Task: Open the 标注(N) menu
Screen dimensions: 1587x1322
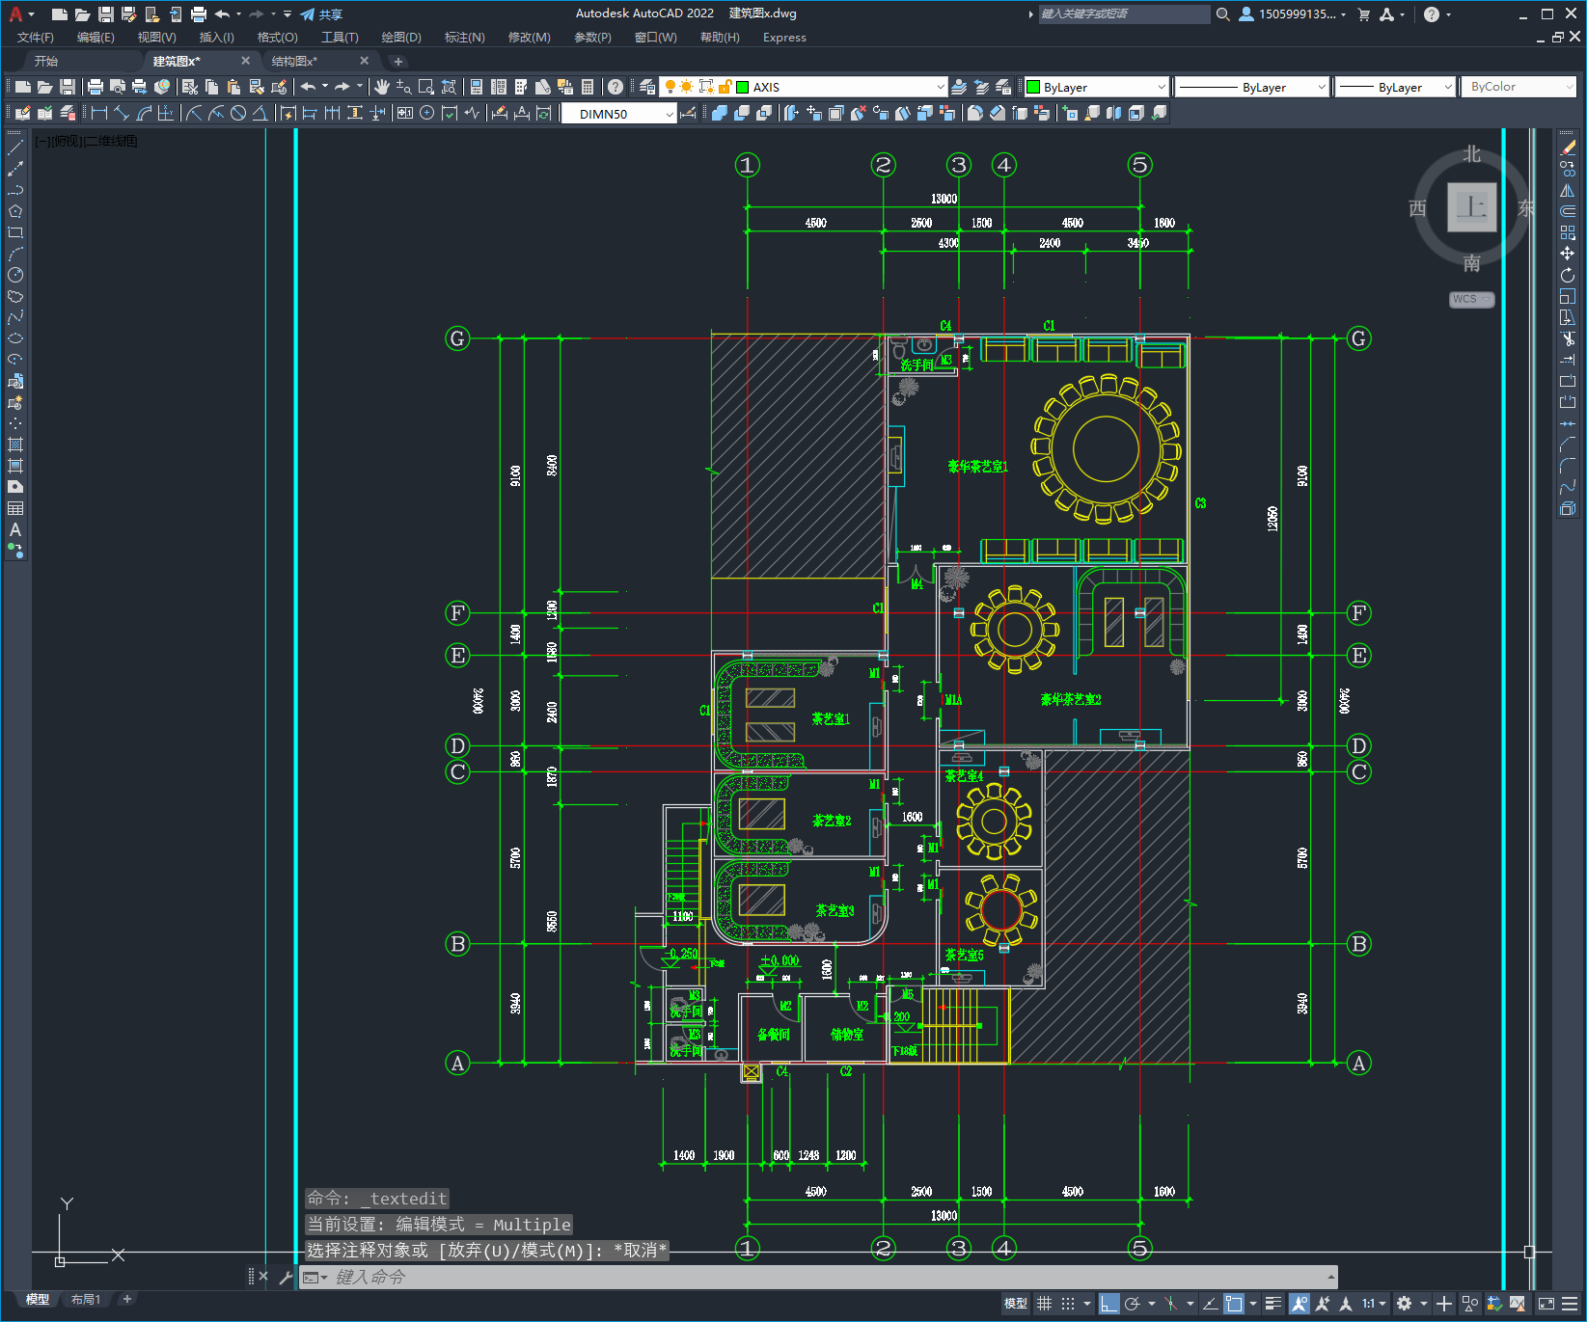Action: click(464, 38)
